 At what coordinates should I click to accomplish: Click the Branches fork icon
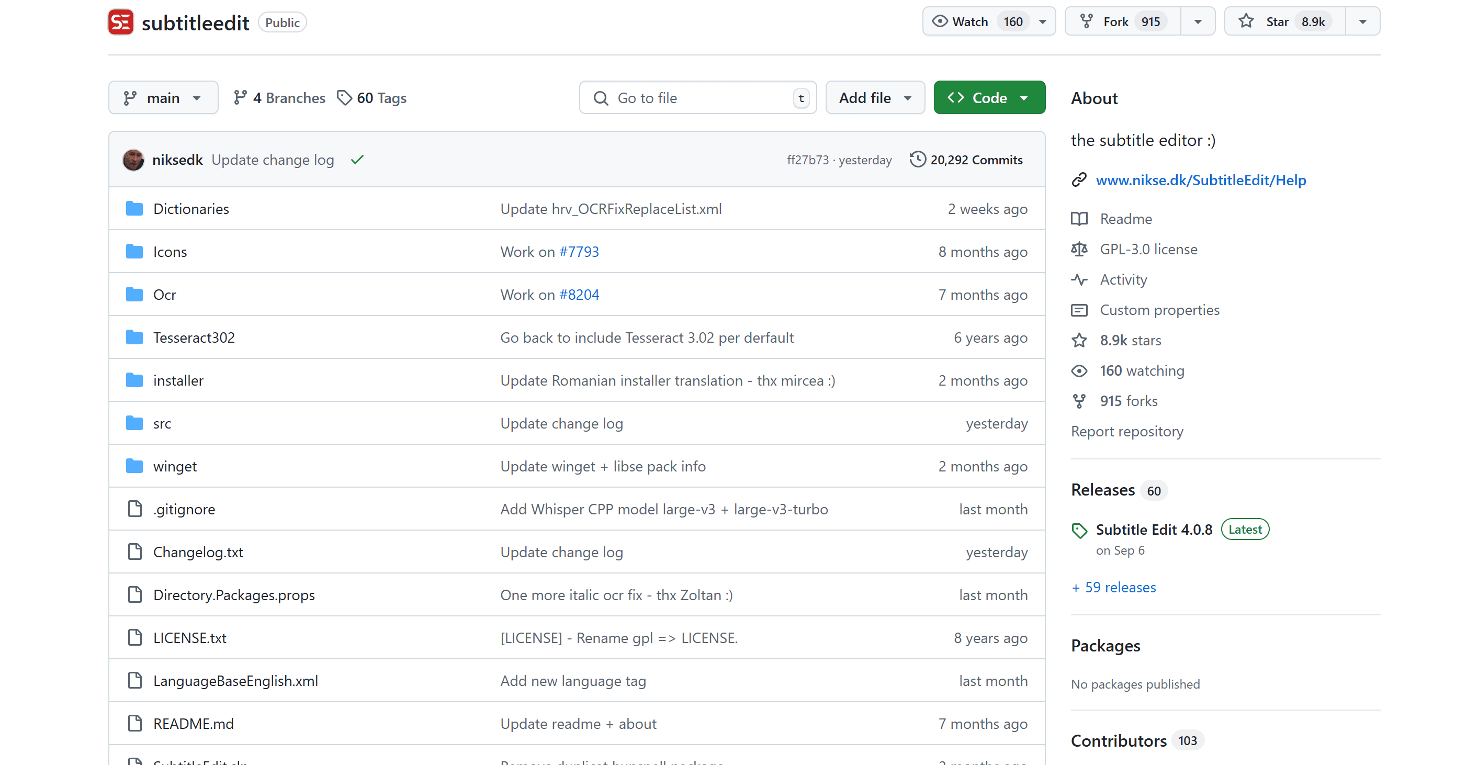pyautogui.click(x=240, y=97)
